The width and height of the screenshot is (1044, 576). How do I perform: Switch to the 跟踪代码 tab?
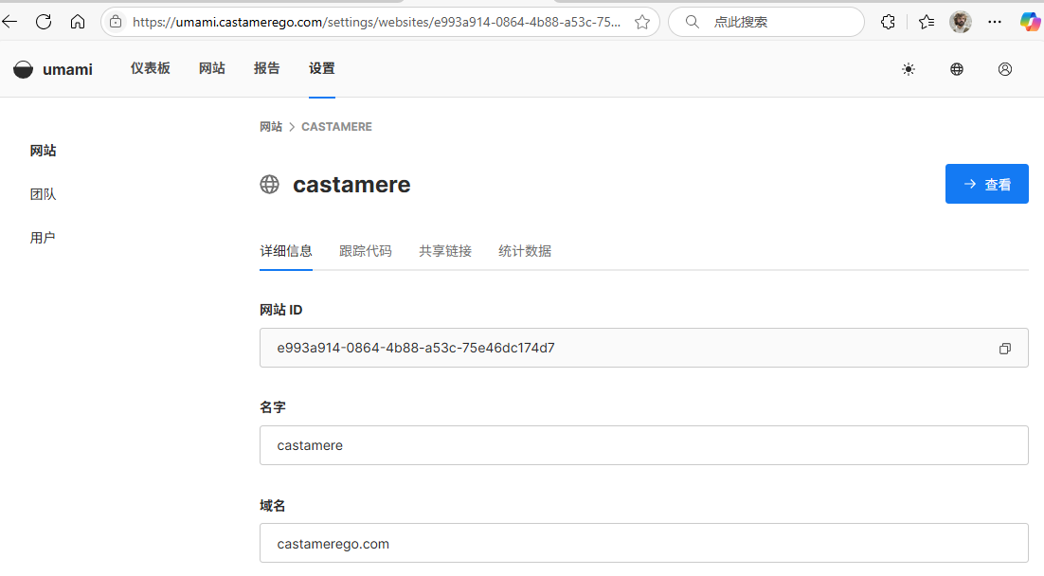click(x=366, y=251)
